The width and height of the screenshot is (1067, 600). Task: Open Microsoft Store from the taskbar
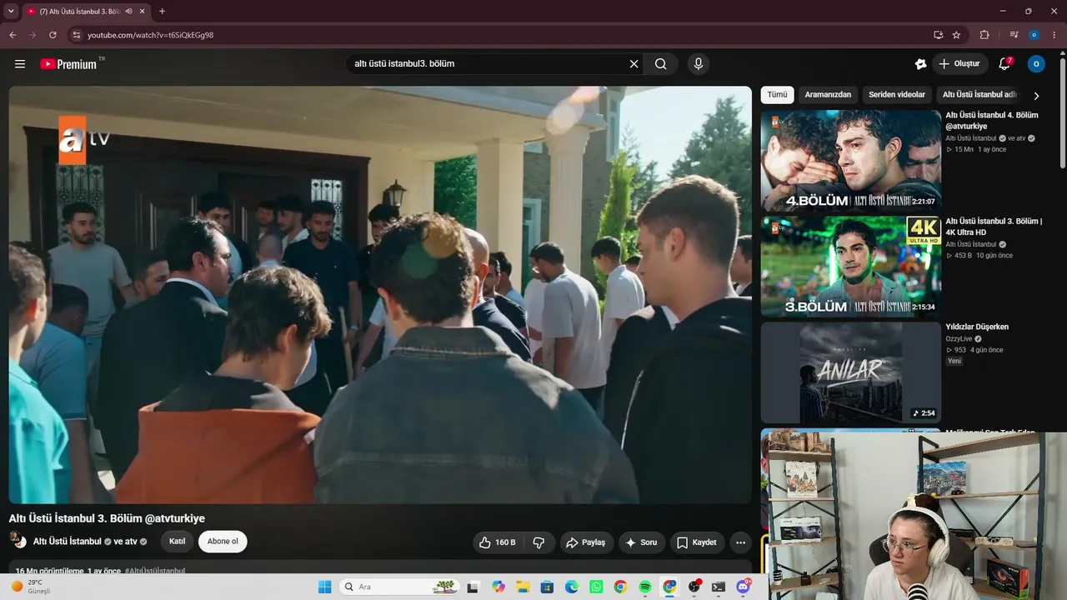coord(547,587)
